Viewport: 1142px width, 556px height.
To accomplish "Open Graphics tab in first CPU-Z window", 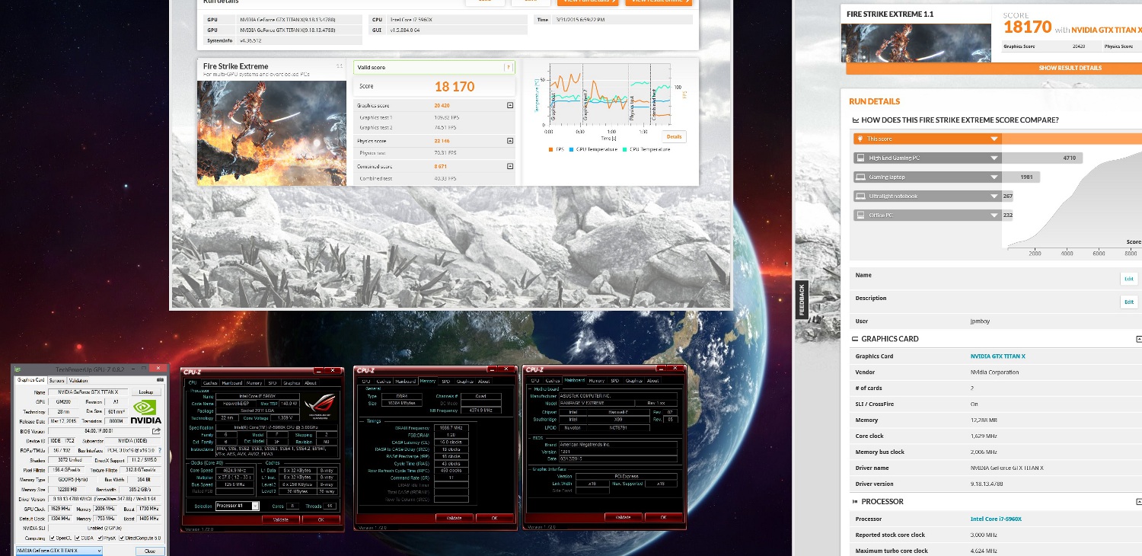I will (x=292, y=383).
